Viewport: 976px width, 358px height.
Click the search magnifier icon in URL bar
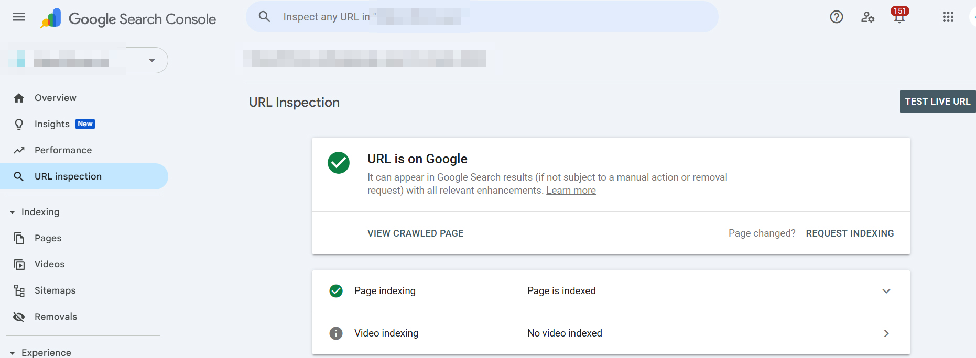coord(265,17)
